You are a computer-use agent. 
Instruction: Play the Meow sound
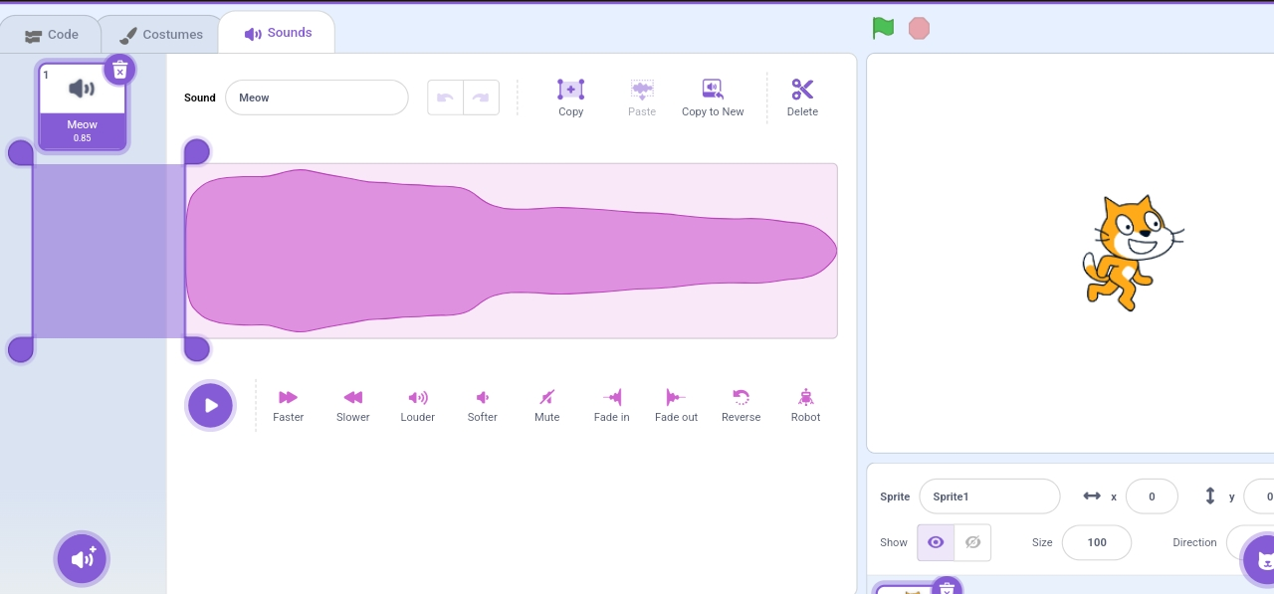click(x=210, y=405)
